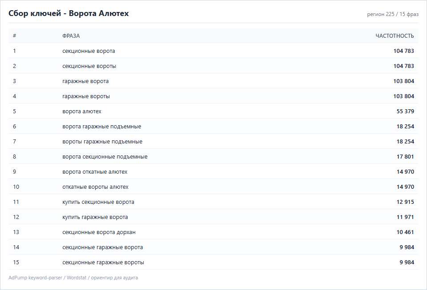Click the title 'Сбор ключей - Ворота Алютех'
Screen dimensions: 427x290
click(x=68, y=13)
